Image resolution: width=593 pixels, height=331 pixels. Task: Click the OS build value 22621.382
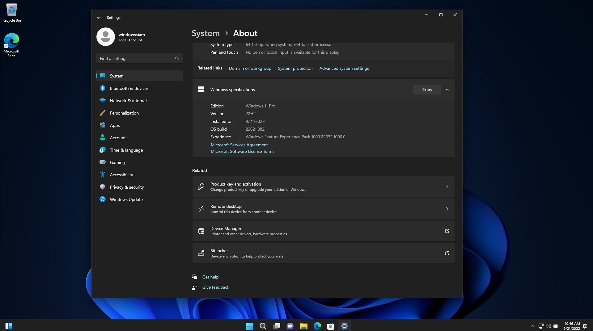(x=255, y=129)
